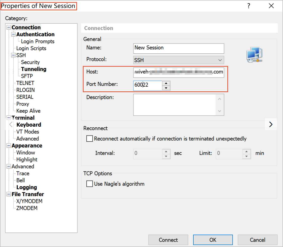Toggle Use Nagle's algorithm checkbox

pyautogui.click(x=90, y=184)
